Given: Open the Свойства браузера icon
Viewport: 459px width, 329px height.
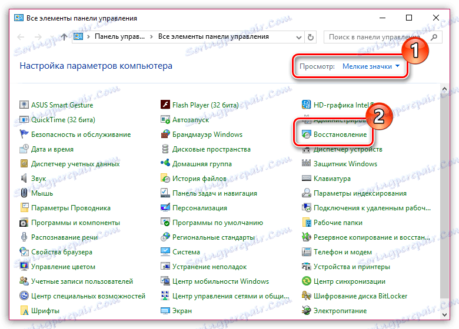Looking at the screenshot, I should [x=24, y=251].
